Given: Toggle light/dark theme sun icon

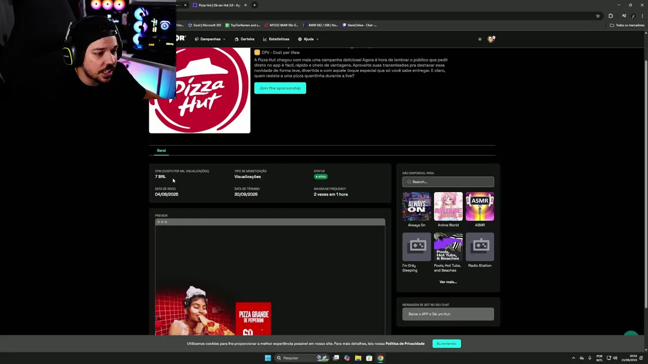Looking at the screenshot, I should coord(480,39).
